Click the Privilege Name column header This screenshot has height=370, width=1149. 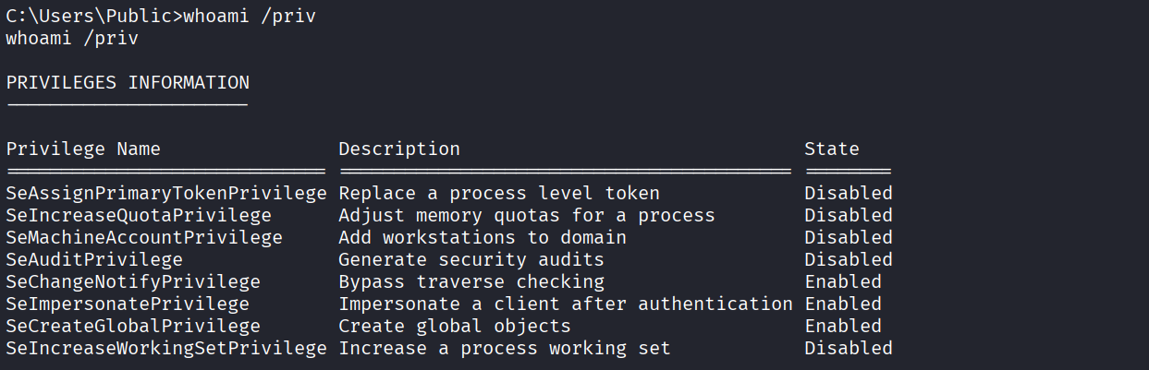83,149
